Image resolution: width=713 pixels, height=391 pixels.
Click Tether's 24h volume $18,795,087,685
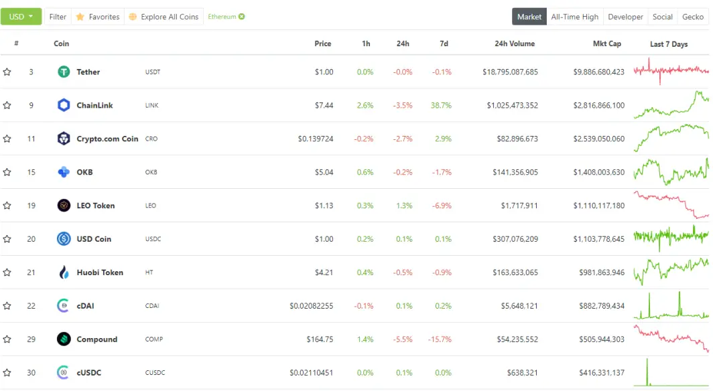pos(510,72)
